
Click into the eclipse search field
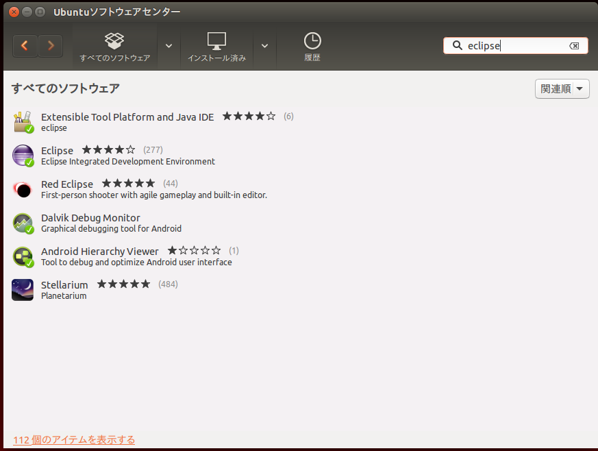click(x=515, y=46)
